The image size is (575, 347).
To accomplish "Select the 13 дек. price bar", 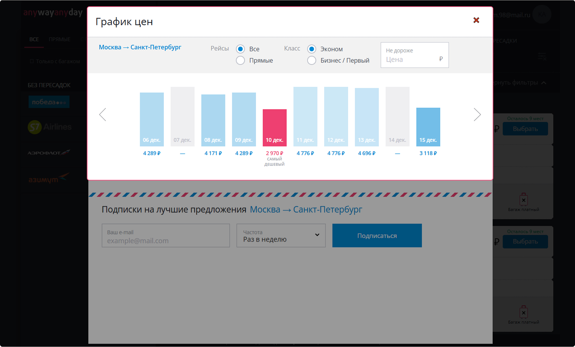I will tap(367, 117).
